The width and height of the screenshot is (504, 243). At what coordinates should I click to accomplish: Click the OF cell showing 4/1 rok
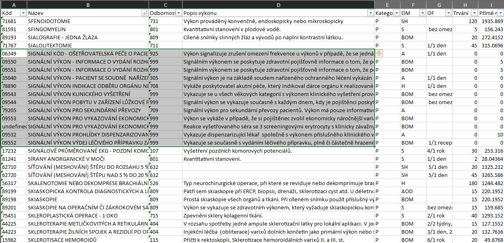click(x=439, y=151)
